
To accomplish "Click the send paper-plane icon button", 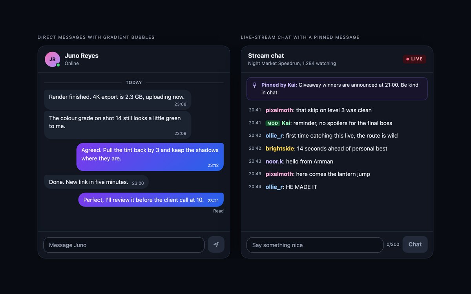I will point(216,244).
